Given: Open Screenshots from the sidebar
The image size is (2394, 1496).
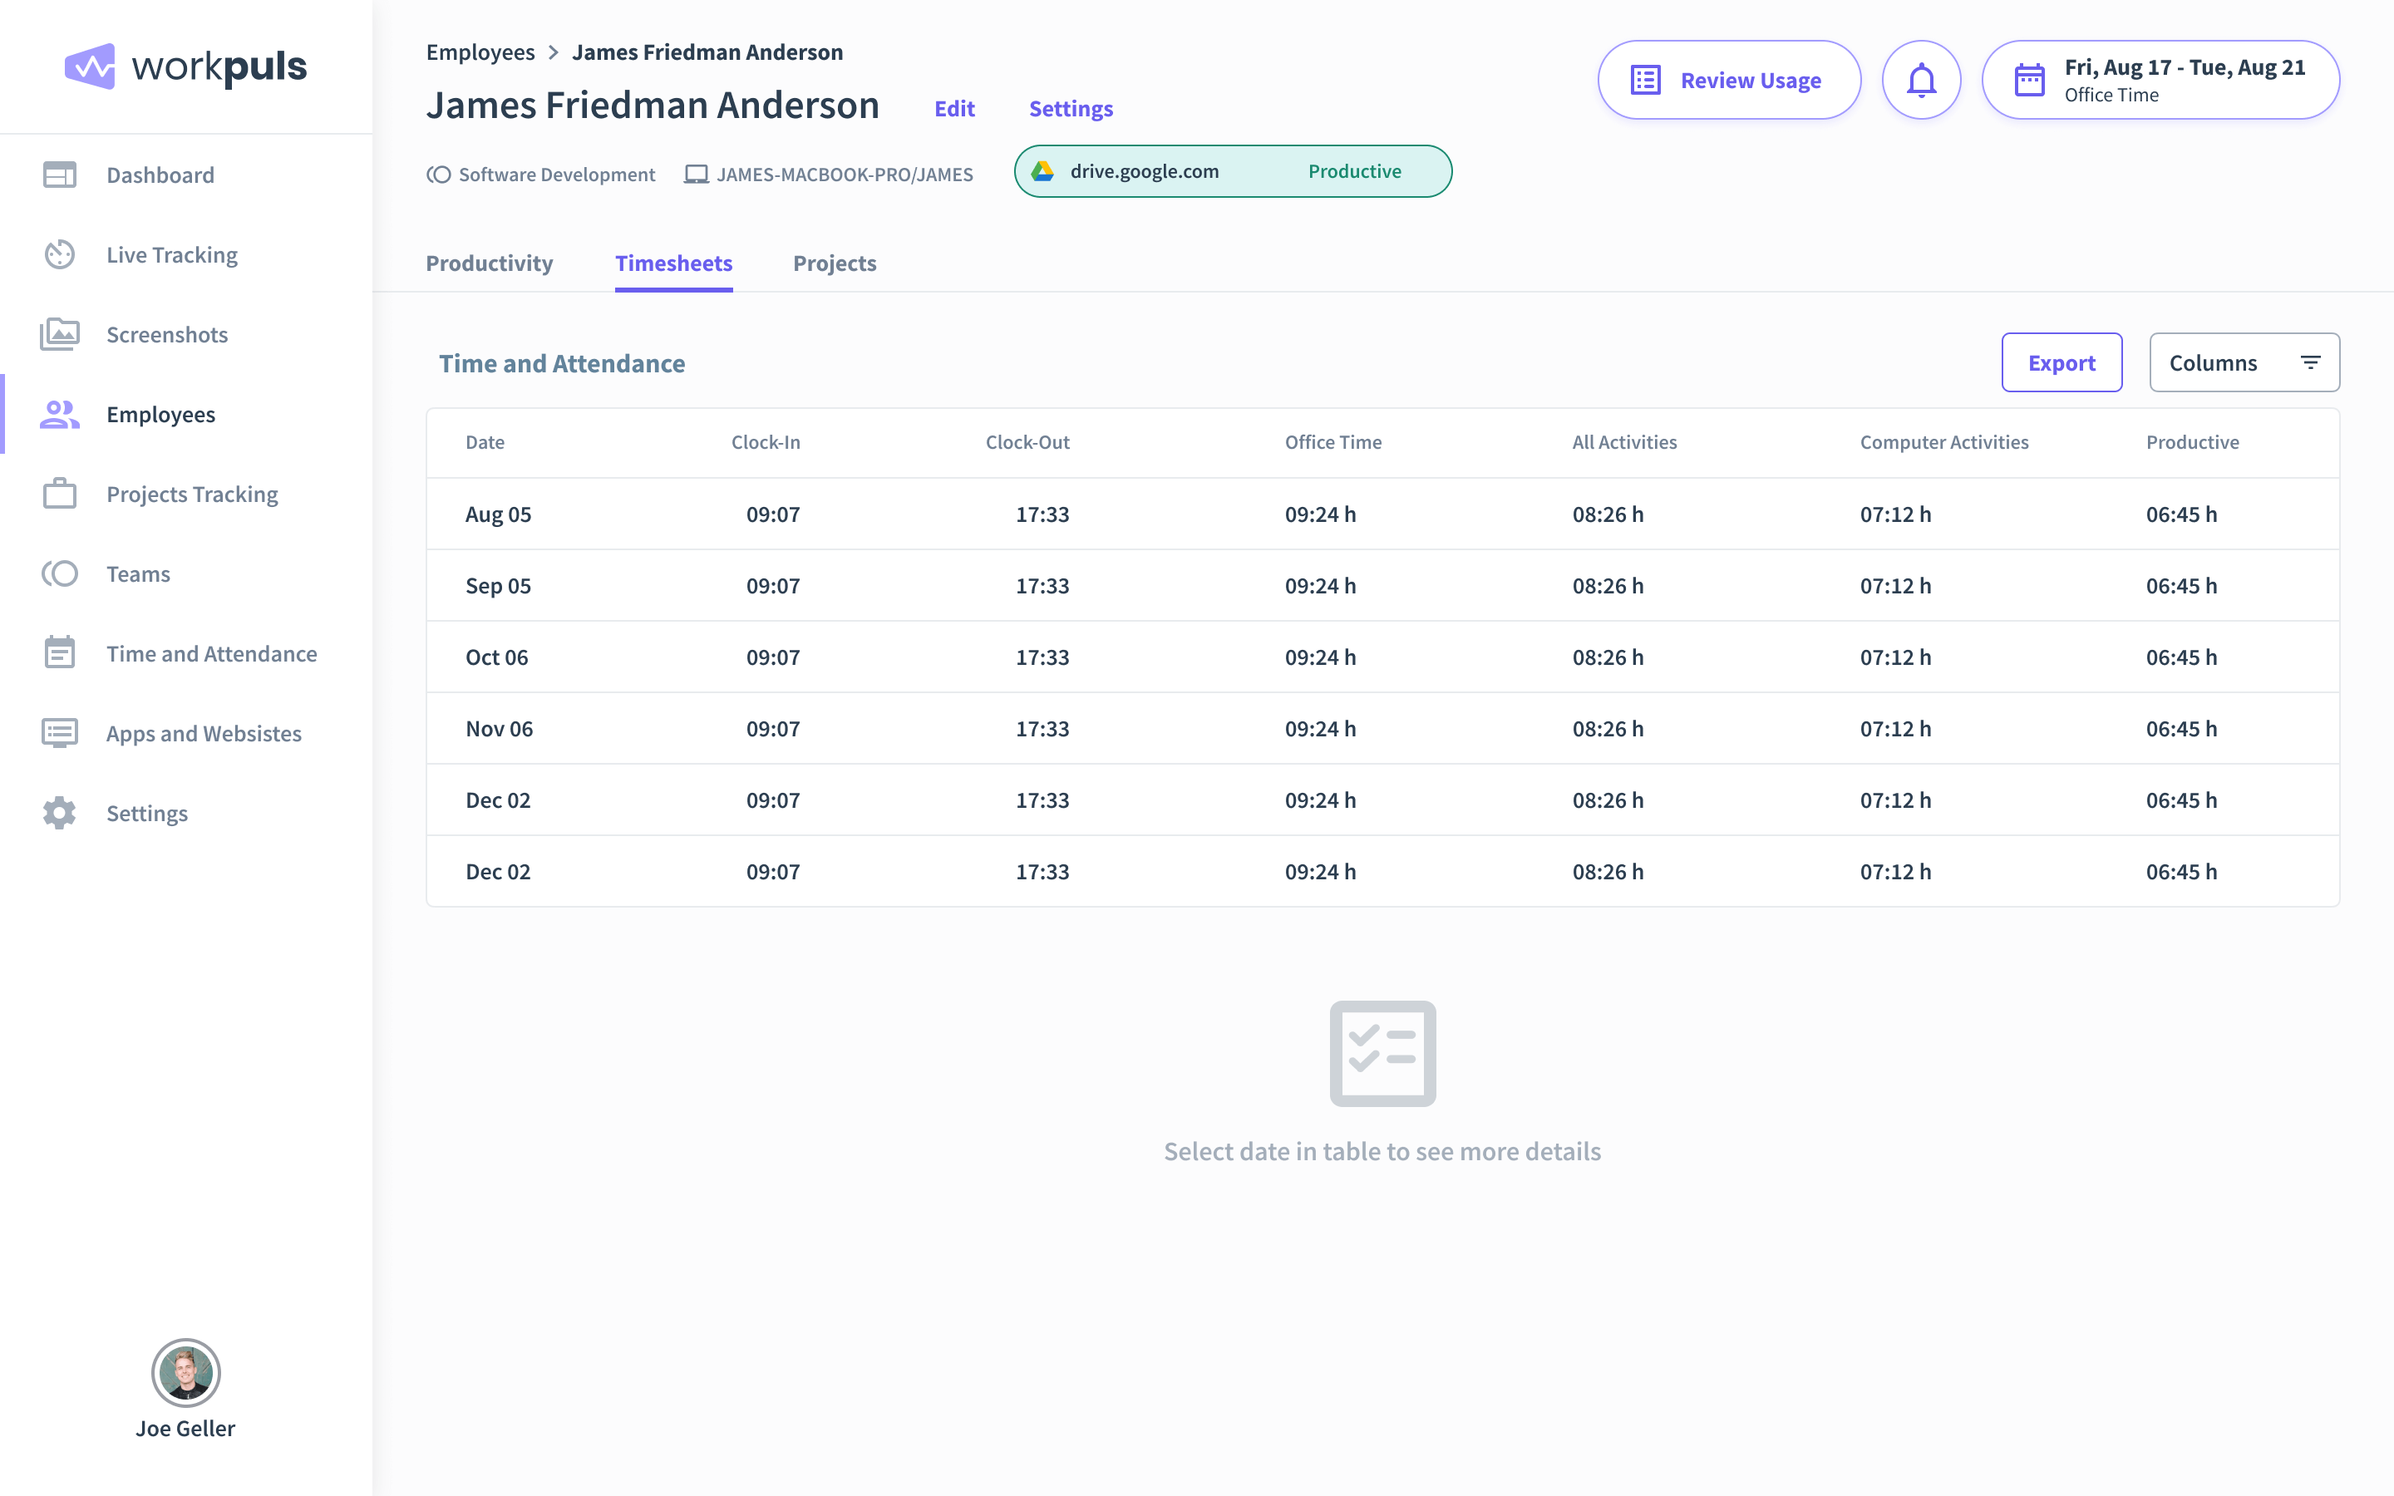Looking at the screenshot, I should tap(166, 334).
